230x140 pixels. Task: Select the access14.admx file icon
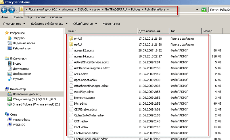[x=71, y=56]
